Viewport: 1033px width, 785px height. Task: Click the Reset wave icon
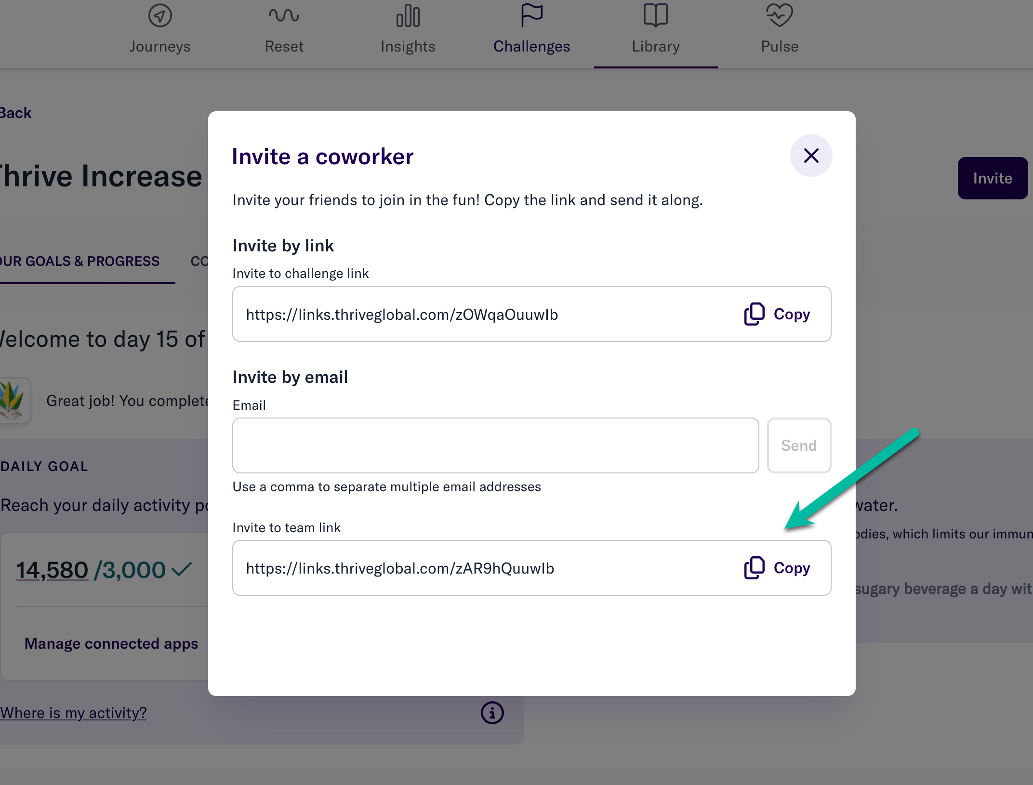(x=284, y=16)
